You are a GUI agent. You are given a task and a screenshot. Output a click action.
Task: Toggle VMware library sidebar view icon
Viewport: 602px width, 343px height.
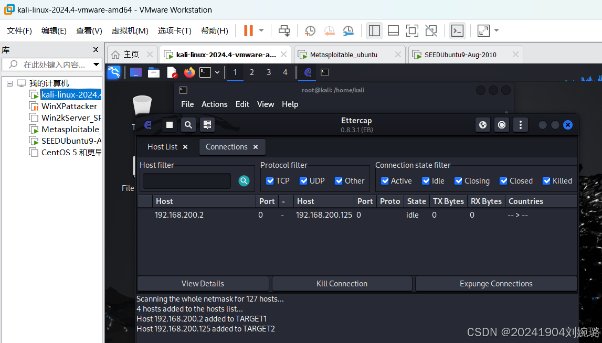[374, 31]
